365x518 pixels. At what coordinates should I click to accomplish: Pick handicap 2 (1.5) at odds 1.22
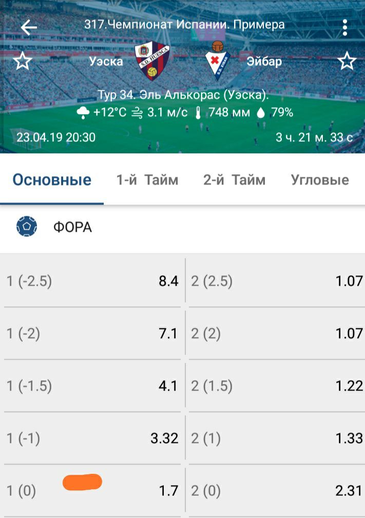276,386
